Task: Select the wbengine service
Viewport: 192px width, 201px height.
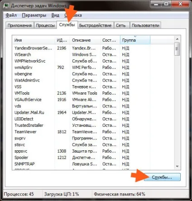Action: coord(93,74)
